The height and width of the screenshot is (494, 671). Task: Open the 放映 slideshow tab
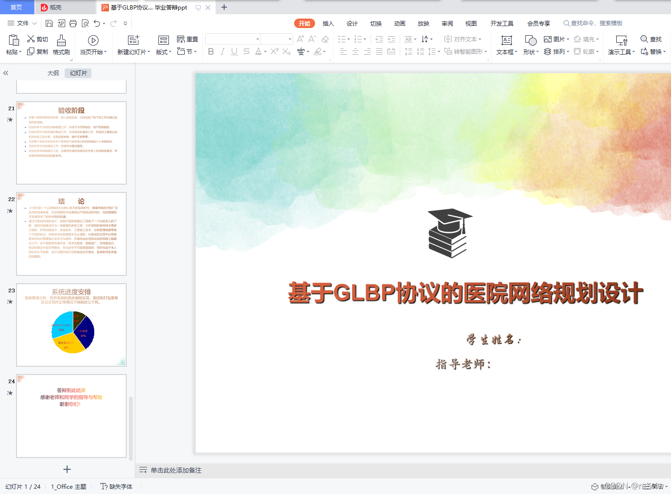(x=423, y=23)
